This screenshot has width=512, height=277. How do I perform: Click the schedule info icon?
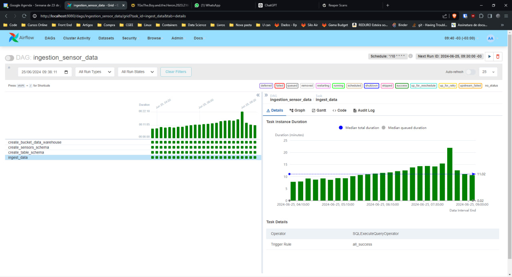point(410,56)
